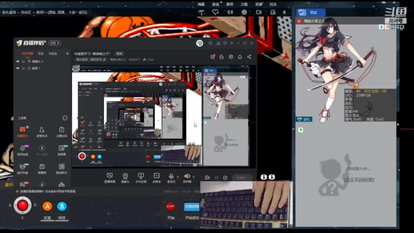Click the blue 开始游戏 start game button

pyautogui.click(x=191, y=206)
